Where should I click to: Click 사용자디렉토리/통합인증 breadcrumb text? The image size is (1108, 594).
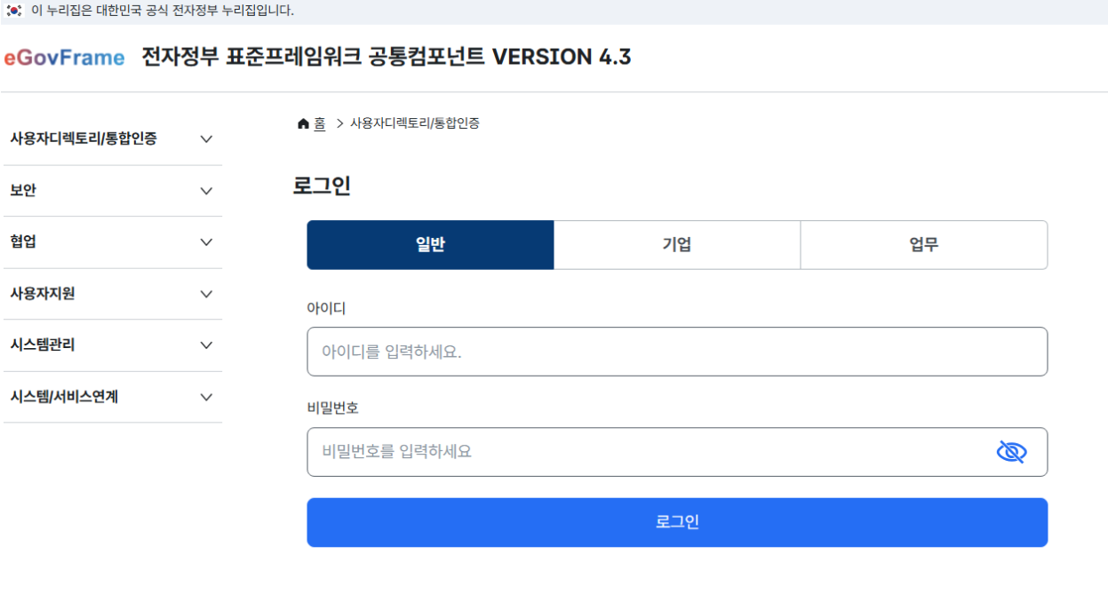[415, 123]
